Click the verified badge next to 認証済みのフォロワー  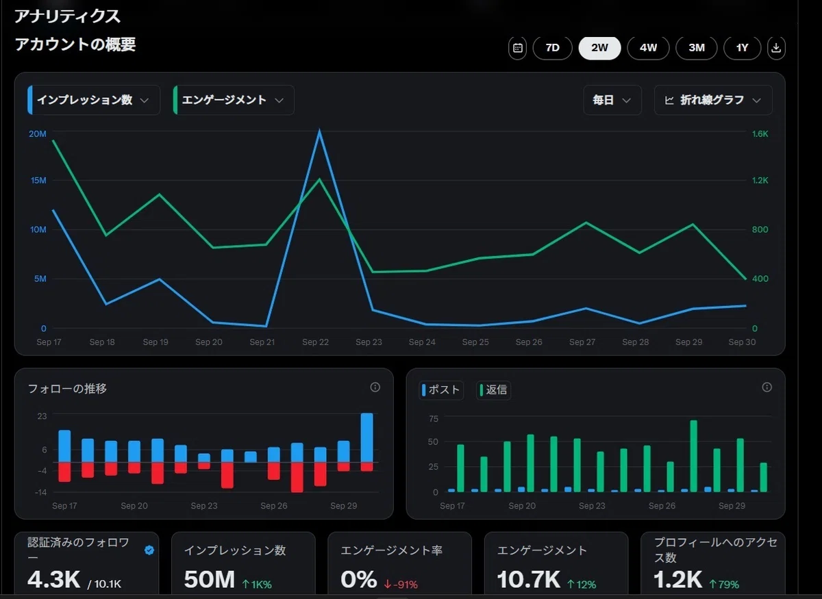(x=149, y=550)
